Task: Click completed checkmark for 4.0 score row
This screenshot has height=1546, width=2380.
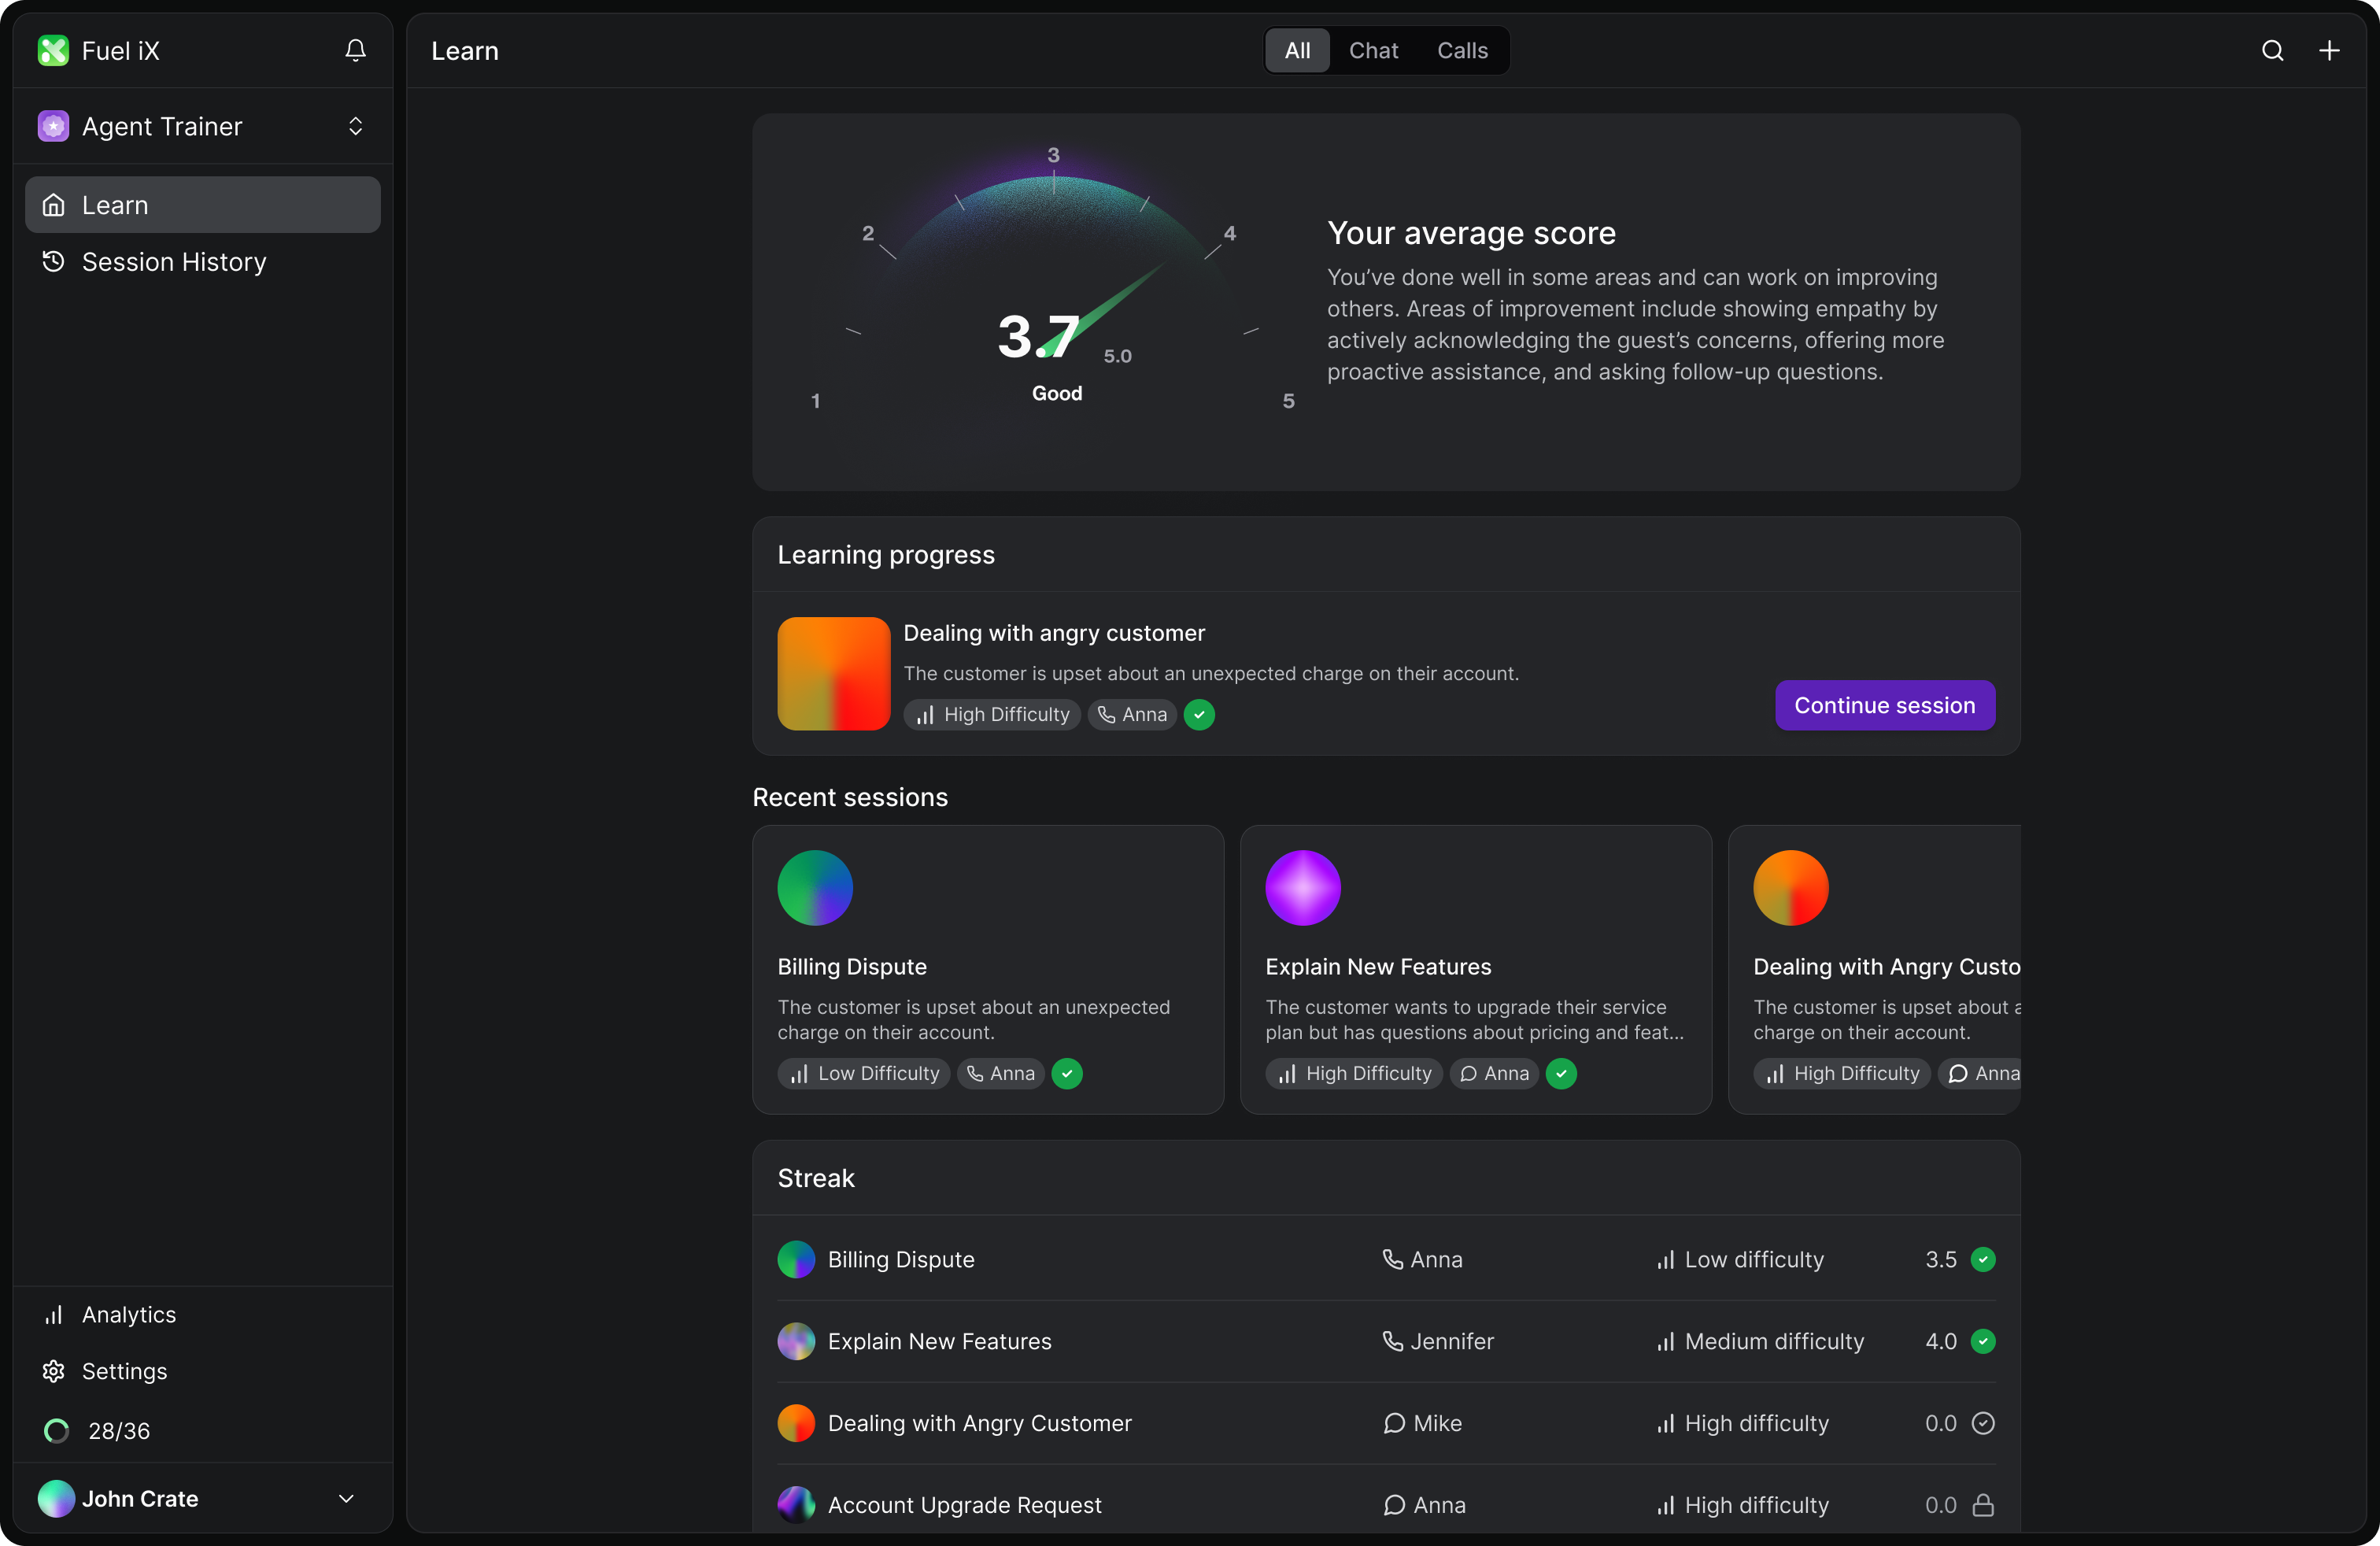Action: (1983, 1341)
